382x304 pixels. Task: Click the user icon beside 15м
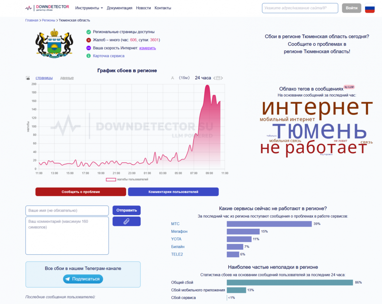click(173, 78)
